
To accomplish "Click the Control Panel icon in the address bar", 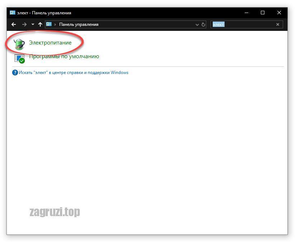I will [49, 24].
